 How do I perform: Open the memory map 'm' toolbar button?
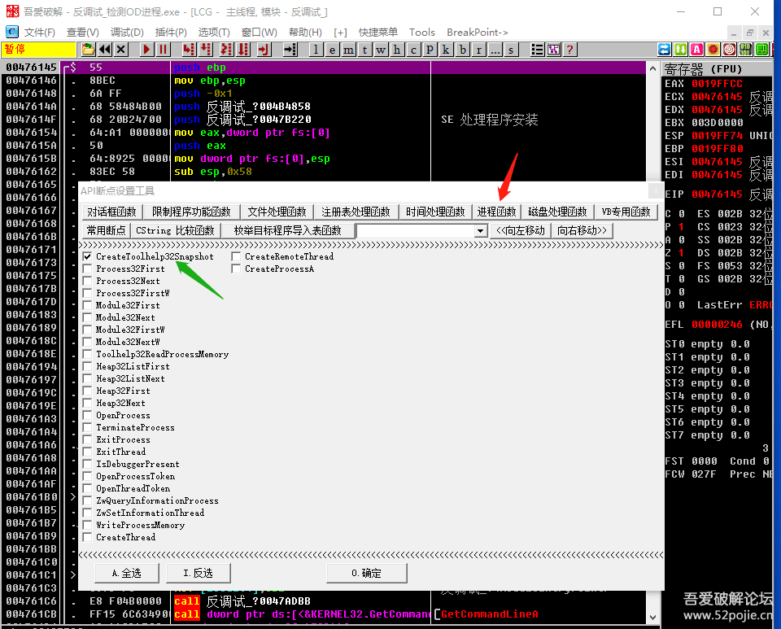(x=348, y=50)
